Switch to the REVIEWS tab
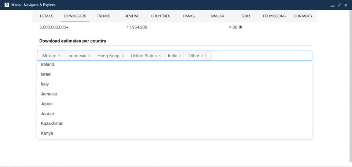This screenshot has width=352, height=167. [x=132, y=16]
